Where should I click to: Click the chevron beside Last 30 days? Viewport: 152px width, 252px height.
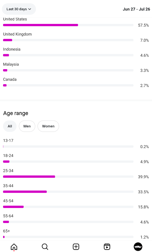(29, 9)
